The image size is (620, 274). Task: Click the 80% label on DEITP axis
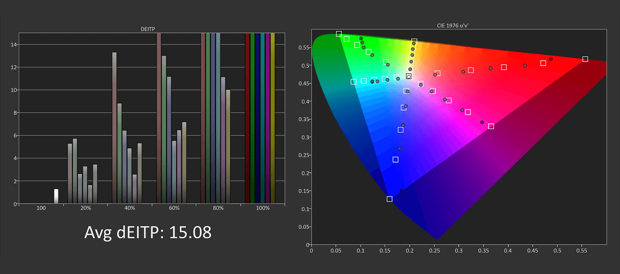pyautogui.click(x=218, y=208)
